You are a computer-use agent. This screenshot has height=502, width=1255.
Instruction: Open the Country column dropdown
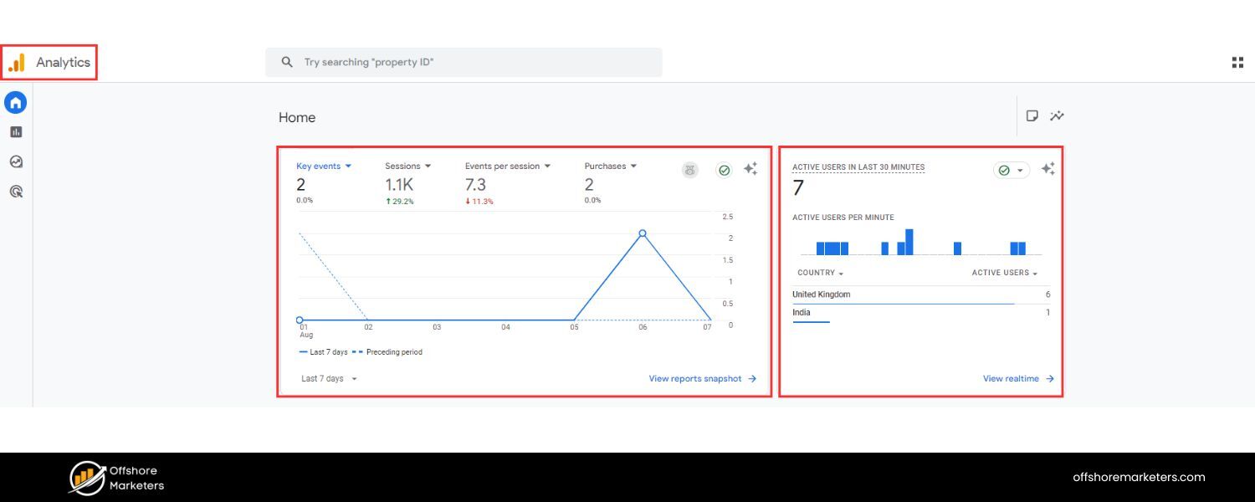pyautogui.click(x=819, y=272)
